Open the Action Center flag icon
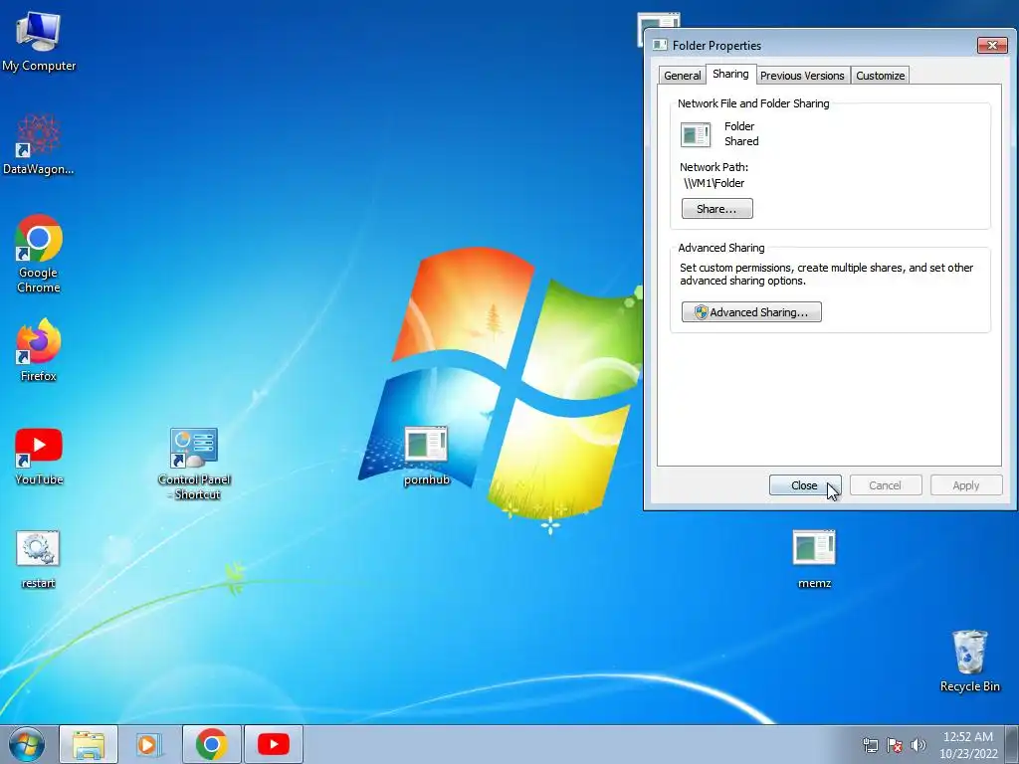 click(x=895, y=745)
